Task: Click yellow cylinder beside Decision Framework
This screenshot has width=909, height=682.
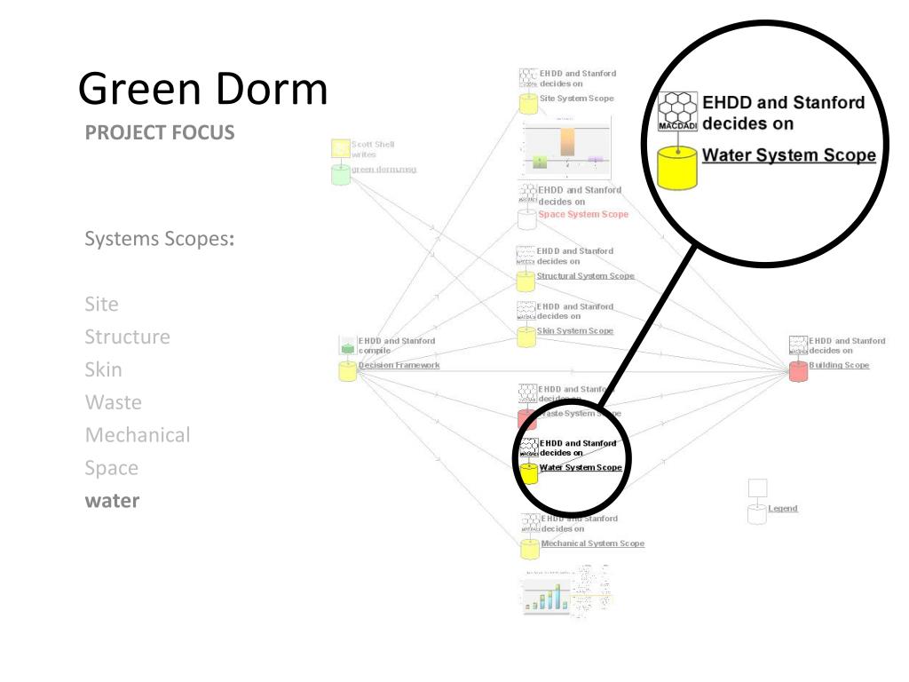Action: (347, 371)
